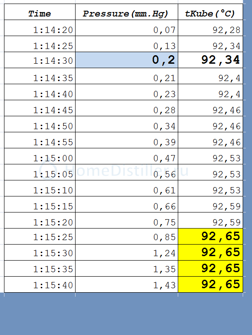Click the time cell 1:14:45
252x335 pixels.
click(40, 108)
